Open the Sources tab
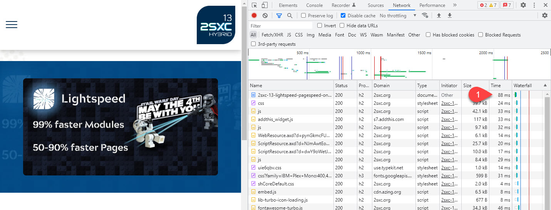This screenshot has height=210, width=551. click(376, 5)
